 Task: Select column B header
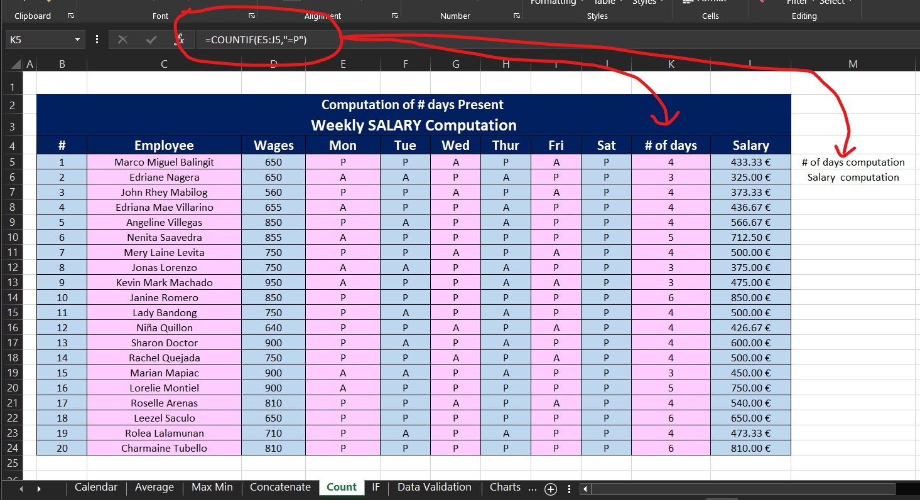click(62, 64)
